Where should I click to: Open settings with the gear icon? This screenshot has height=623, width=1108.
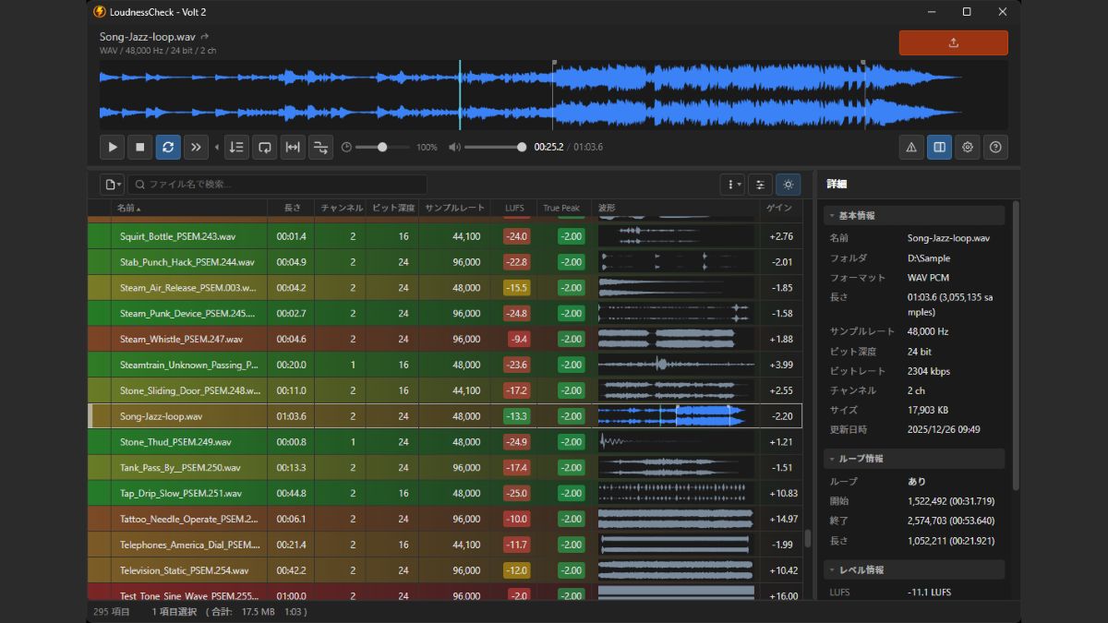tap(967, 147)
